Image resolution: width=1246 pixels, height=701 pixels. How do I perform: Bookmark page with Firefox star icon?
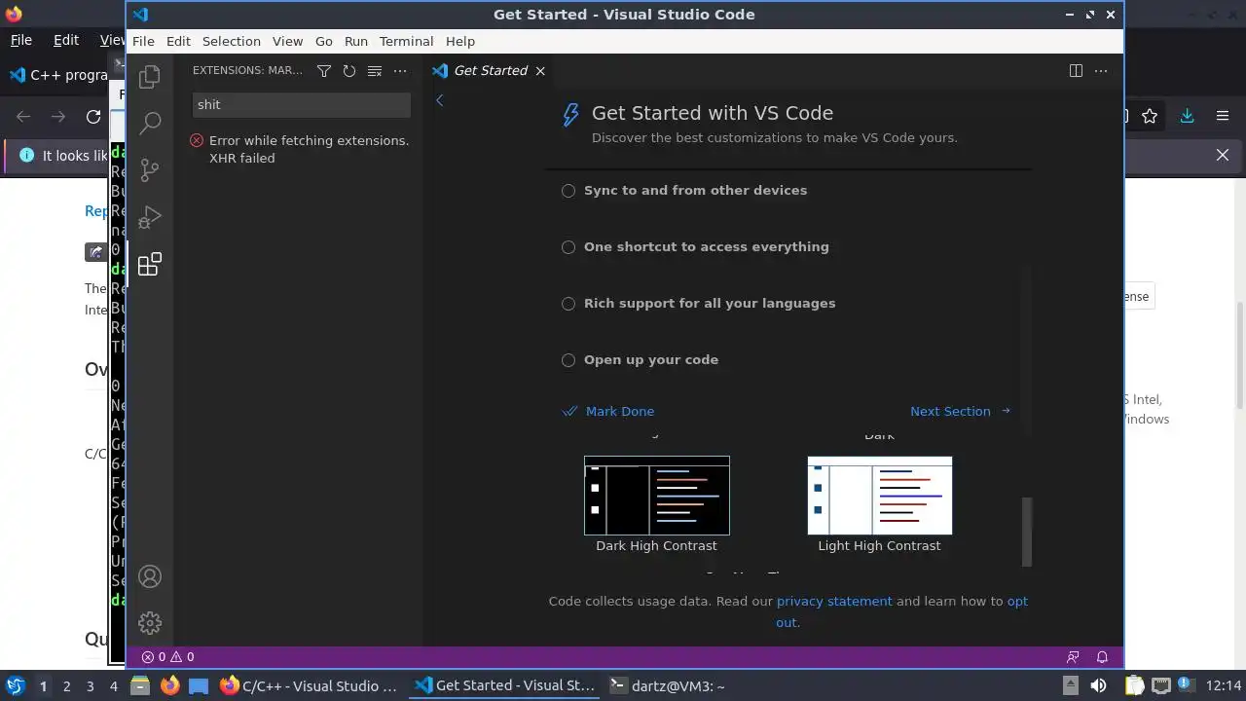1150,116
